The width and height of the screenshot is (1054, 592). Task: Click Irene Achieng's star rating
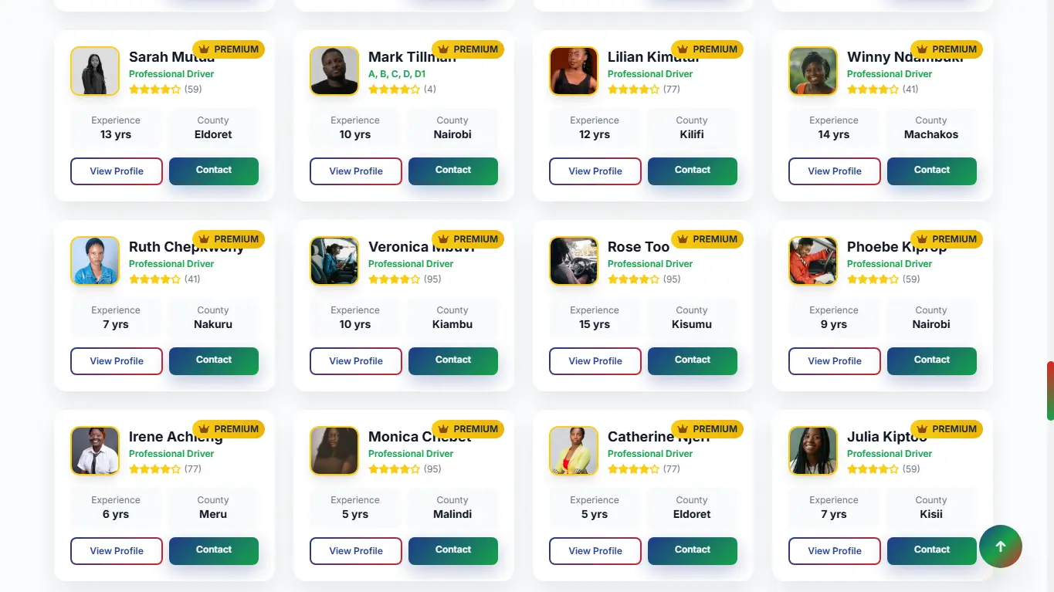(x=154, y=469)
